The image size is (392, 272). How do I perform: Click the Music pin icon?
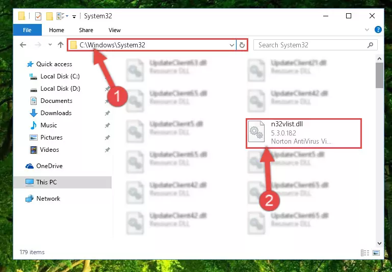point(107,125)
